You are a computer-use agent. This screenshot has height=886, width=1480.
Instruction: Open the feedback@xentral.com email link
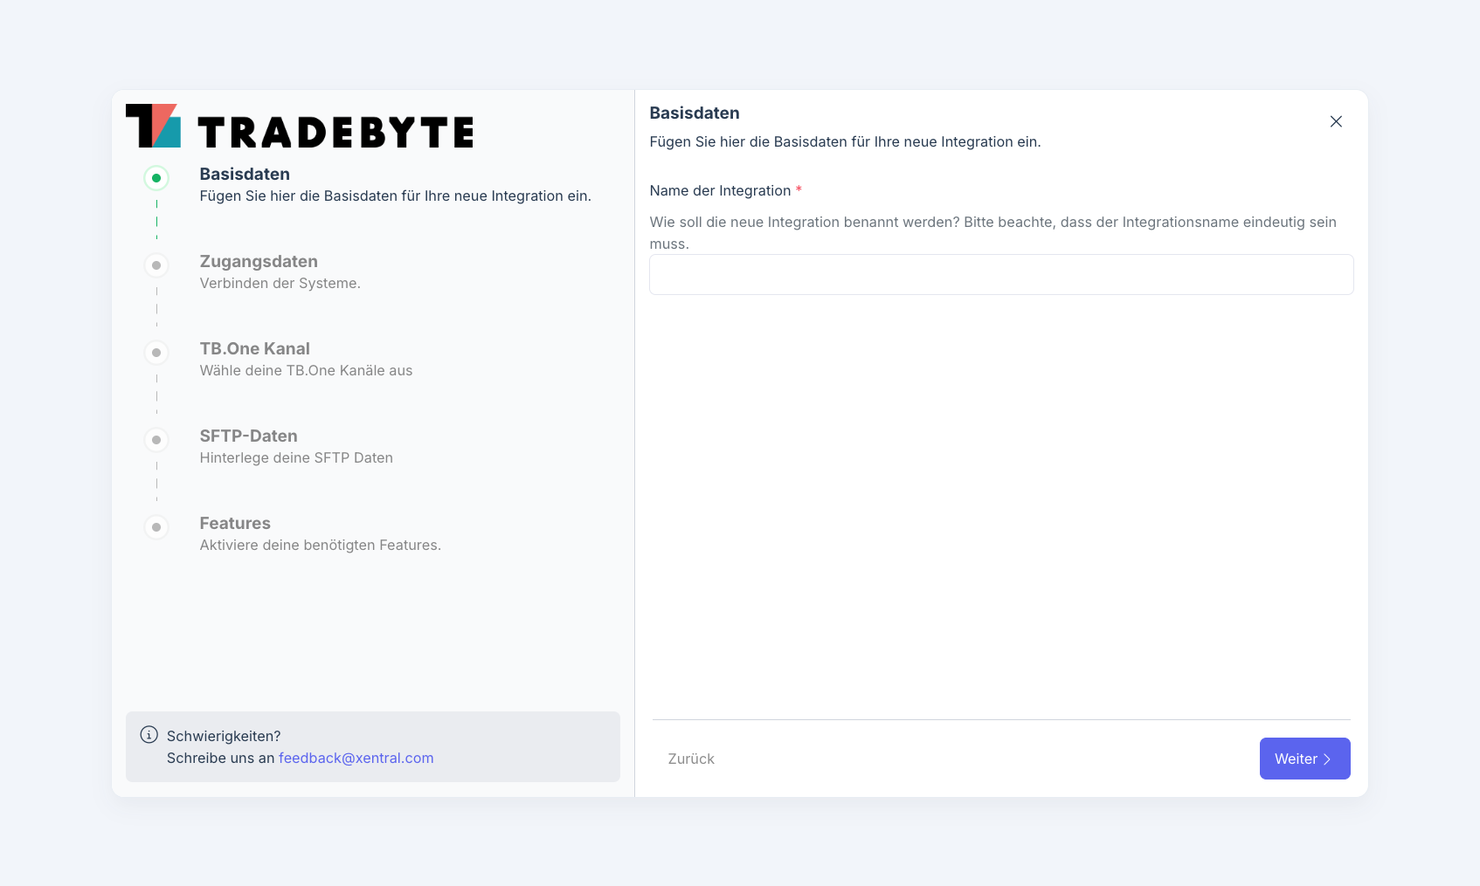(x=356, y=759)
